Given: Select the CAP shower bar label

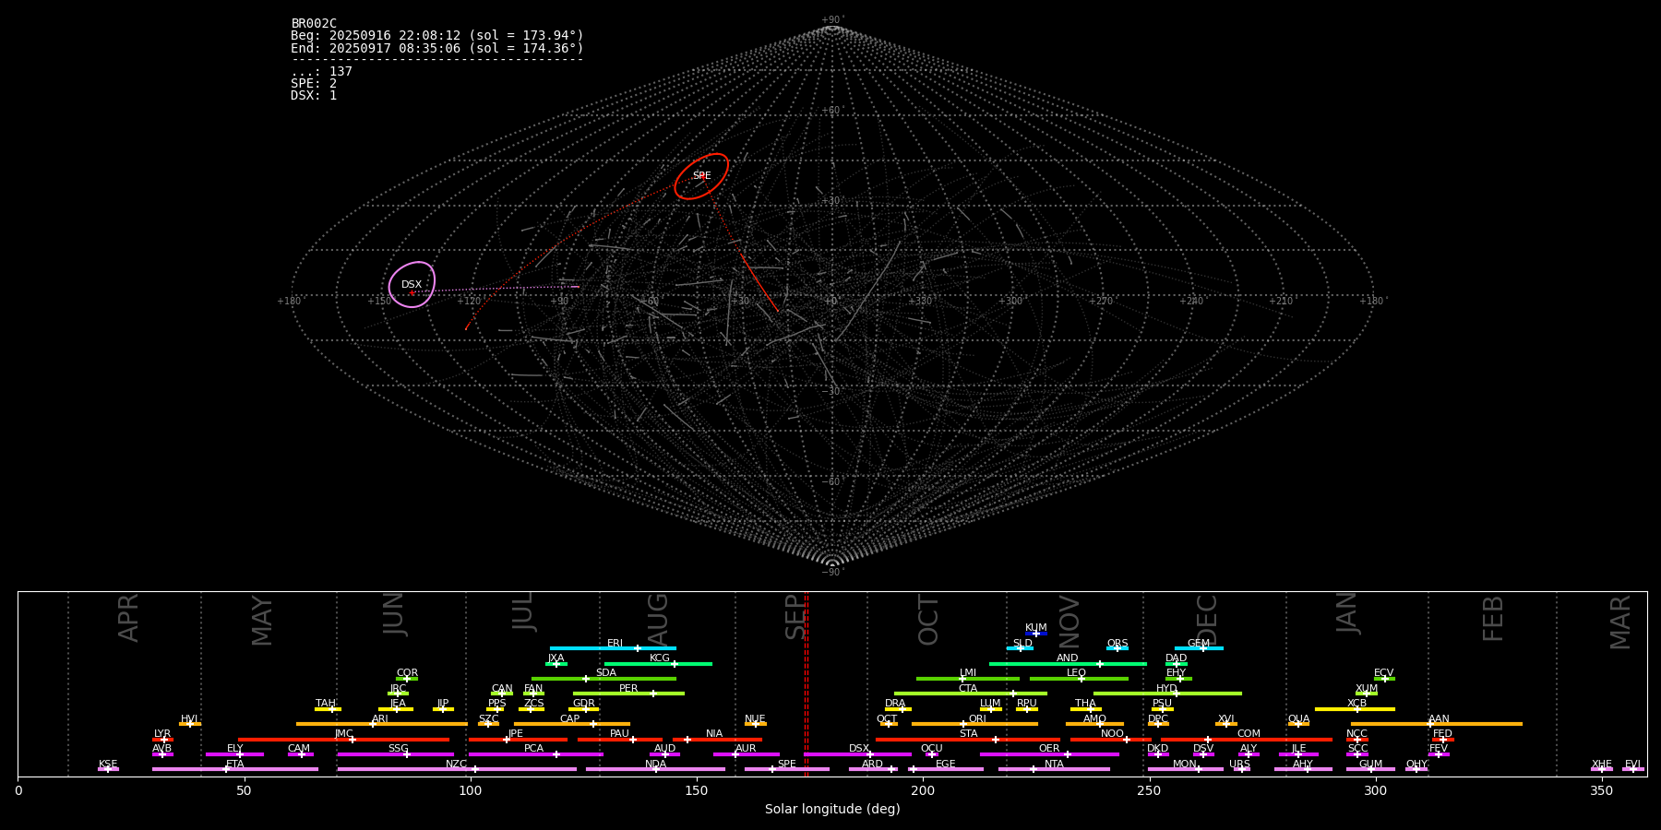Looking at the screenshot, I should point(570,719).
